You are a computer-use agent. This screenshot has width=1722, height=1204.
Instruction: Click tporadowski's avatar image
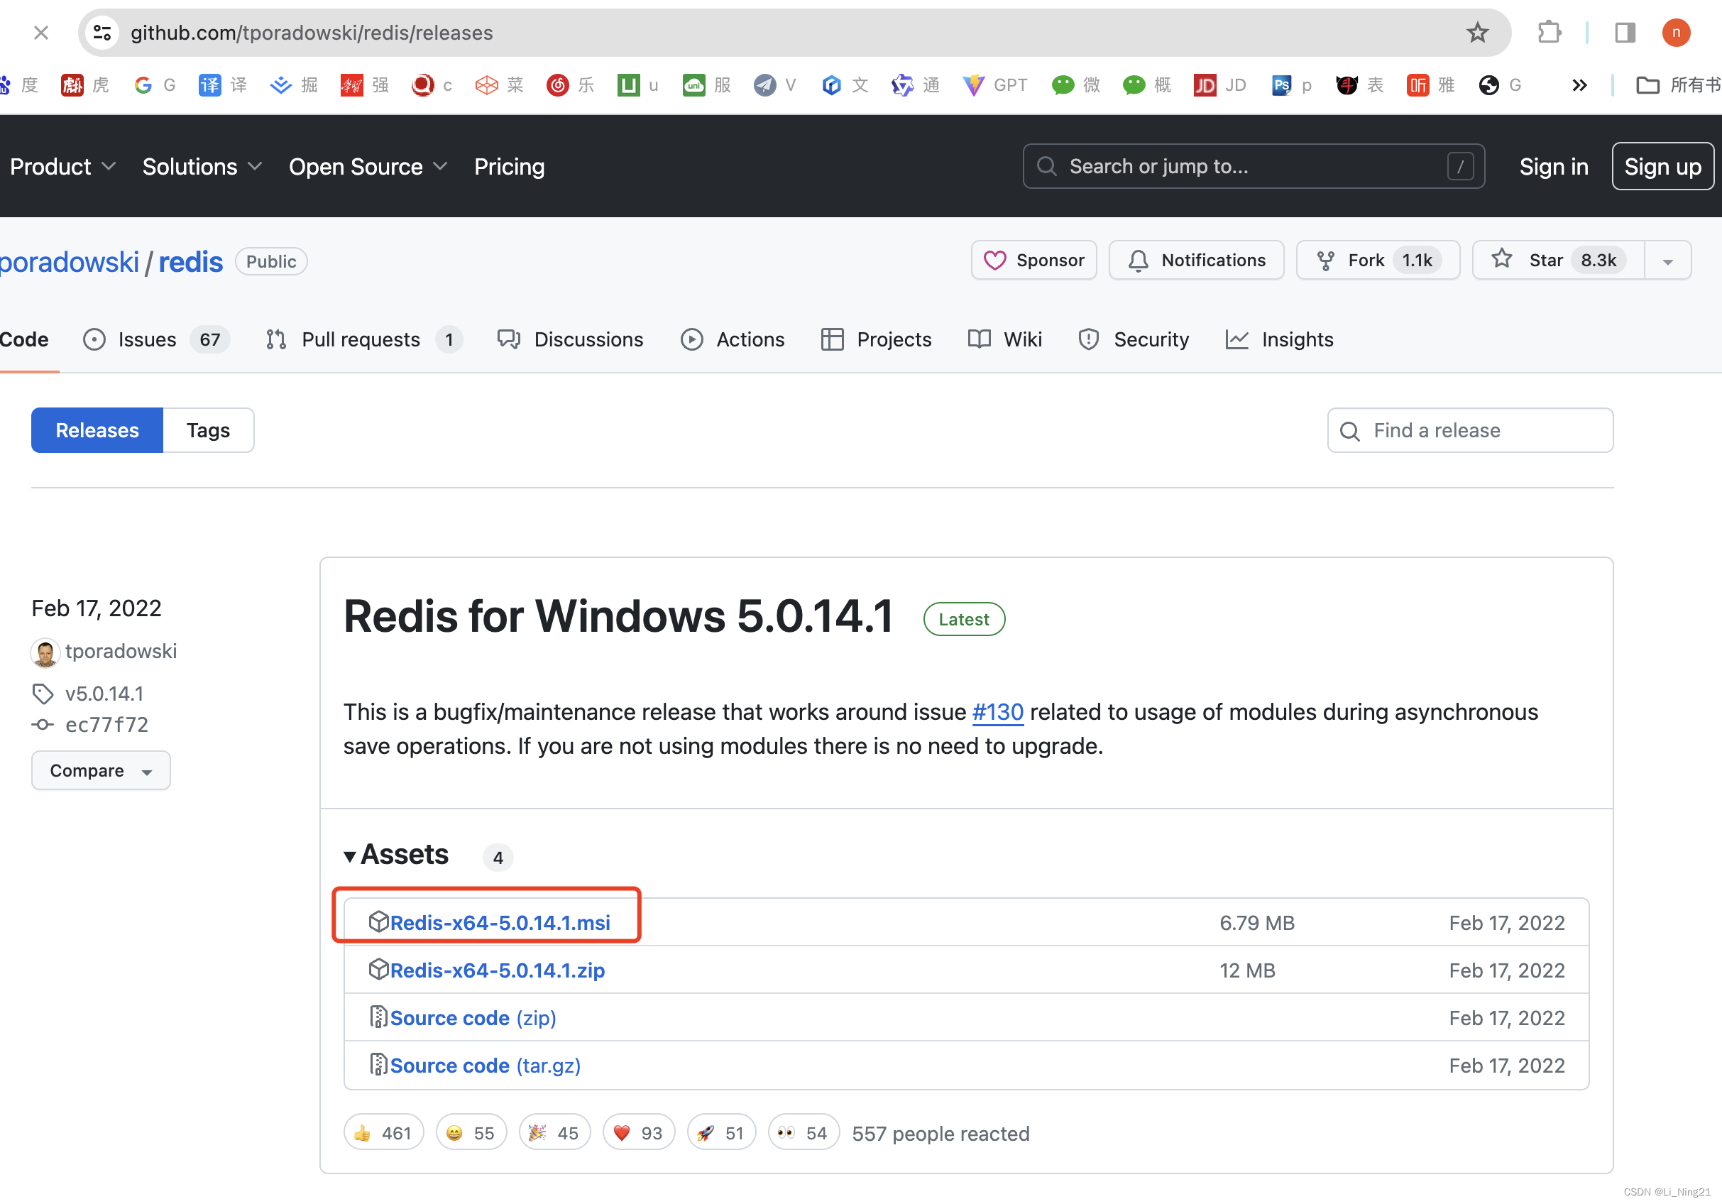45,652
